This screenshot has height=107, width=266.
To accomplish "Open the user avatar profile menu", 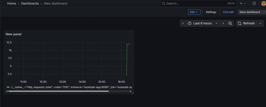I will click(x=263, y=3).
